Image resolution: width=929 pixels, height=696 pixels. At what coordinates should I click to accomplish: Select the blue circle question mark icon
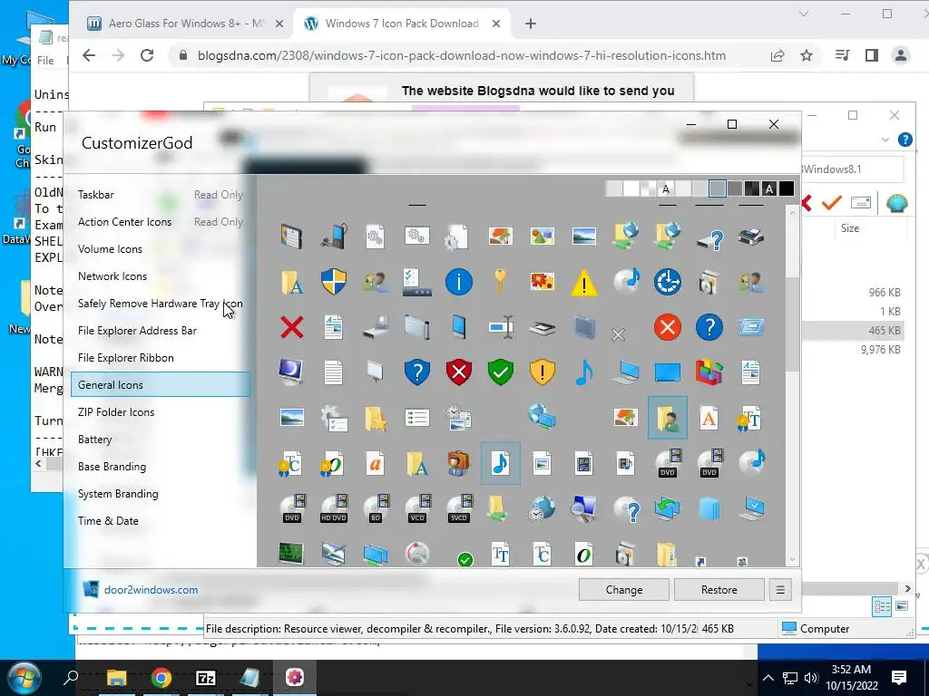point(709,327)
